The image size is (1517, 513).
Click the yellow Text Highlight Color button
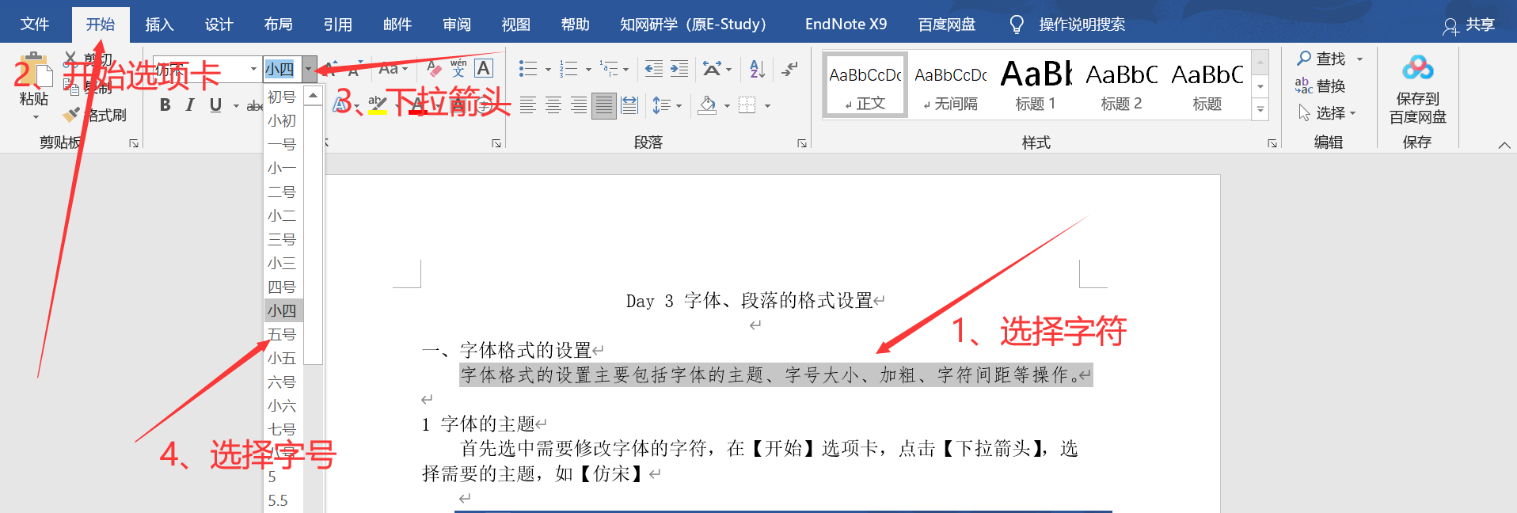[378, 105]
